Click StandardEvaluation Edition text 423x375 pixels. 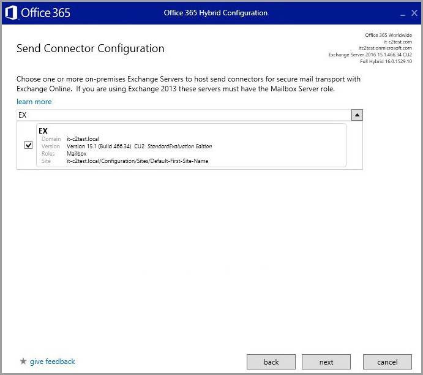pyautogui.click(x=179, y=146)
